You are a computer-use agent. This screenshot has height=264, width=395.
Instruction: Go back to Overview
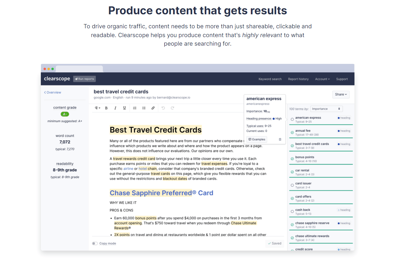(x=52, y=92)
